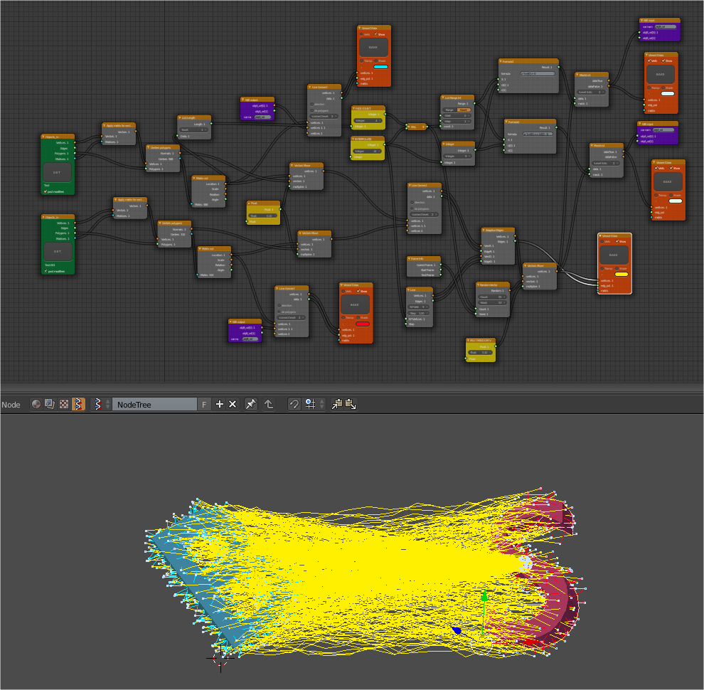The width and height of the screenshot is (704, 690).
Task: Collapse the Random Vector node
Action: click(478, 285)
